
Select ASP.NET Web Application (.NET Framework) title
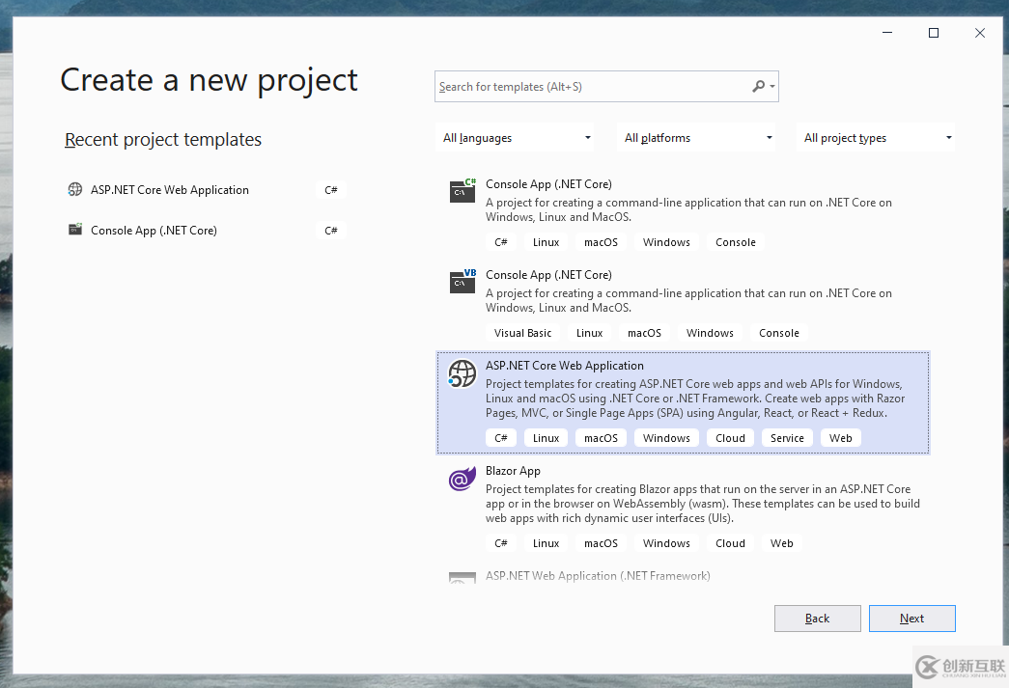point(598,576)
